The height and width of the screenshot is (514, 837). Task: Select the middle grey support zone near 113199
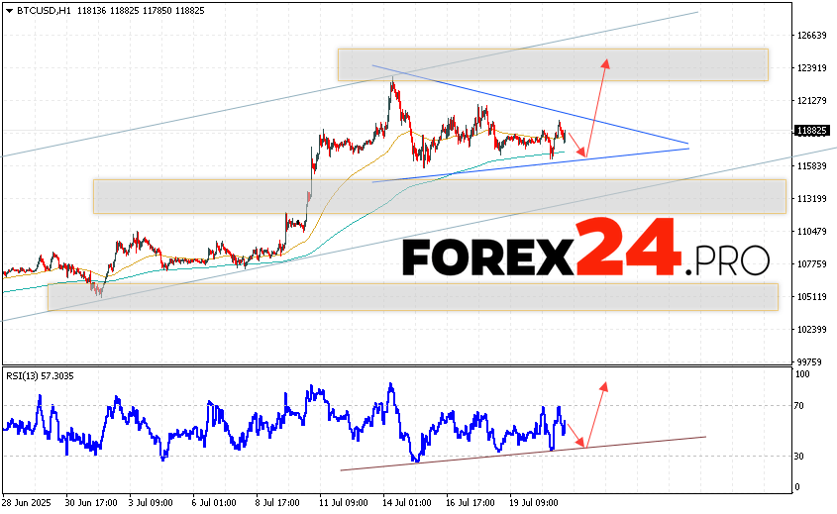coord(438,196)
